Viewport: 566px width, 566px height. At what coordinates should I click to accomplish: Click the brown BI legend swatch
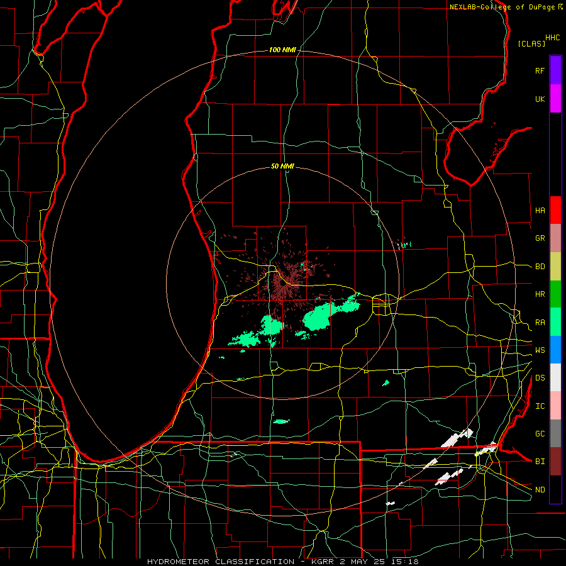[x=555, y=462]
